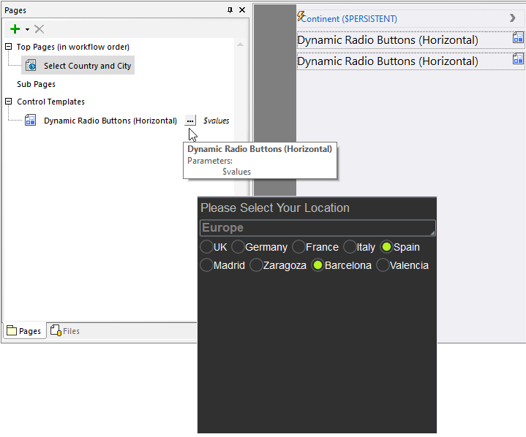Viewport: 526px width, 437px height.
Task: Click the icon on second Dynamic Radio Buttons row
Action: pos(518,61)
